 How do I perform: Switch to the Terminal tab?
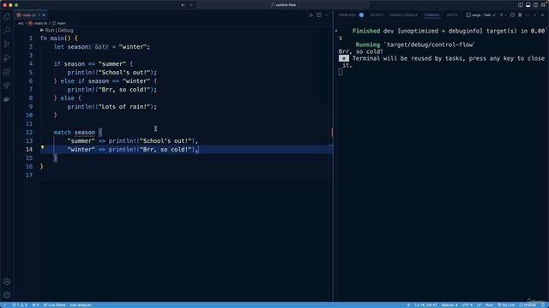(431, 15)
